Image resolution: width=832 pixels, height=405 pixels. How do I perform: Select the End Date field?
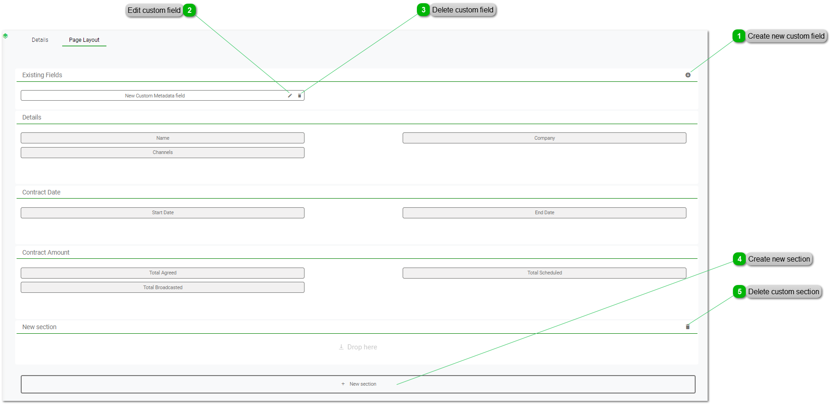pos(544,213)
